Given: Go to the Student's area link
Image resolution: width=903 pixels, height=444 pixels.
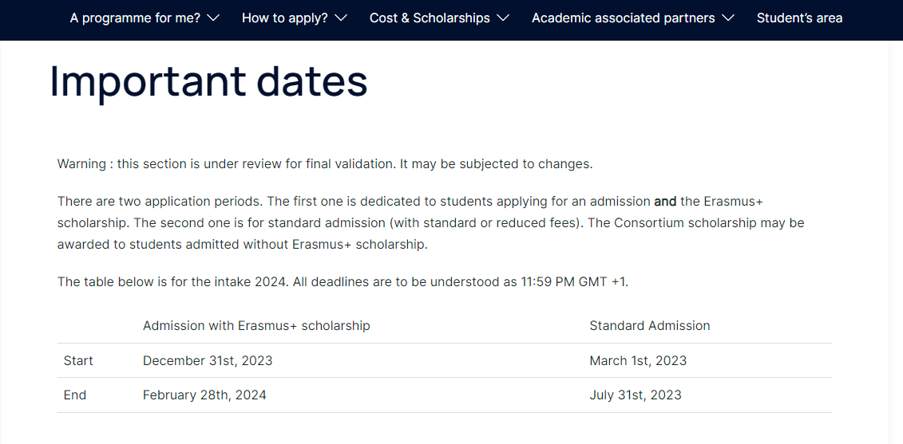Looking at the screenshot, I should point(799,18).
